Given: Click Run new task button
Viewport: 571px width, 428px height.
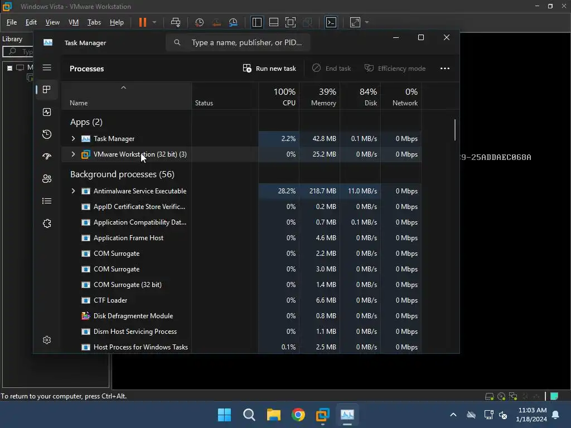Looking at the screenshot, I should pos(269,69).
